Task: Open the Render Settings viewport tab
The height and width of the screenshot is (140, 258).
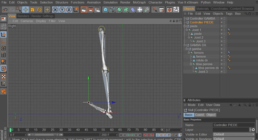Action: click(43, 16)
